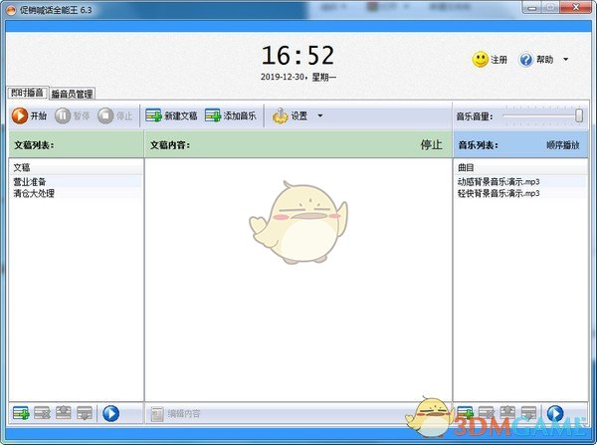Click delete track icon under music list
Image resolution: width=597 pixels, height=445 pixels.
point(487,413)
